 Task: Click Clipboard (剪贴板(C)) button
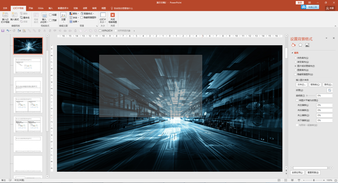pos(315,85)
